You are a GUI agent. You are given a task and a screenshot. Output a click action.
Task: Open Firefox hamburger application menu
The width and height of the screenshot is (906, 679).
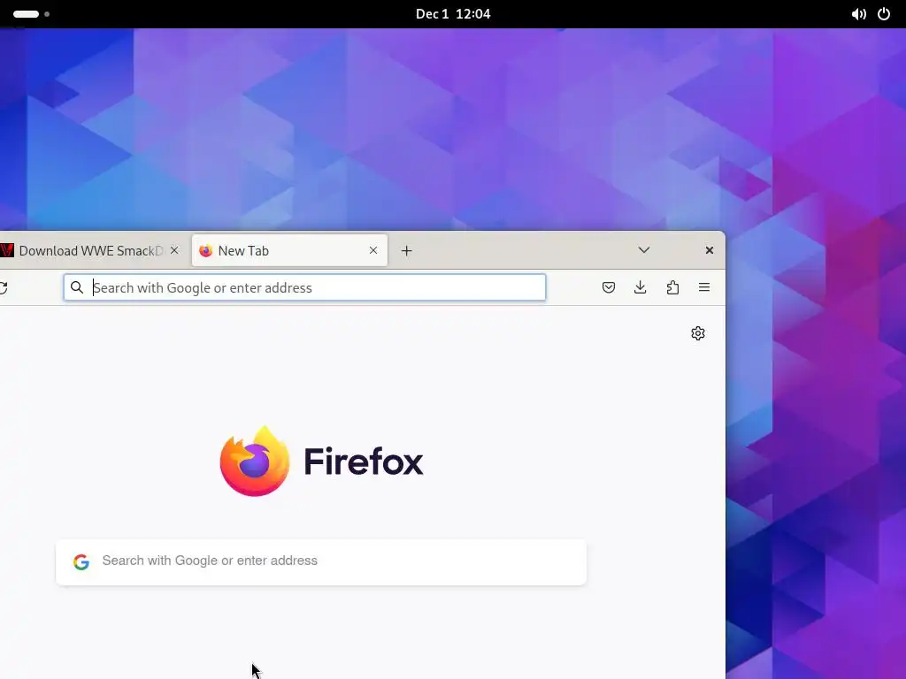[703, 287]
